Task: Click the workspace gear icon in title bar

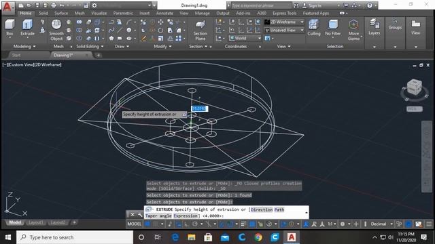Action: 94,5
